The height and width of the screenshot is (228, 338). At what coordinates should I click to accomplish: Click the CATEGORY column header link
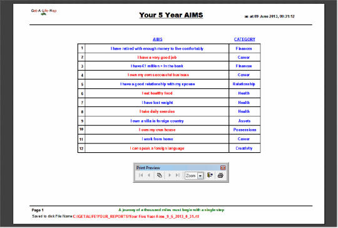point(245,39)
